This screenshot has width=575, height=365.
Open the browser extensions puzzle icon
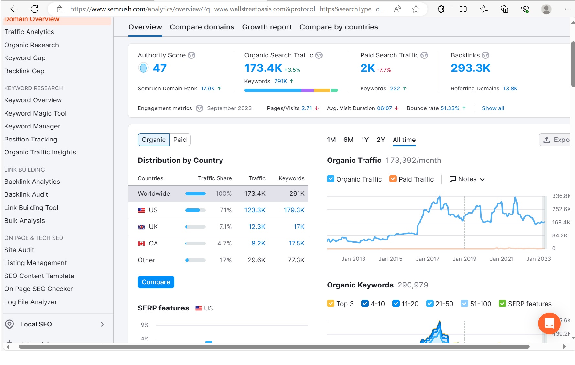point(441,9)
